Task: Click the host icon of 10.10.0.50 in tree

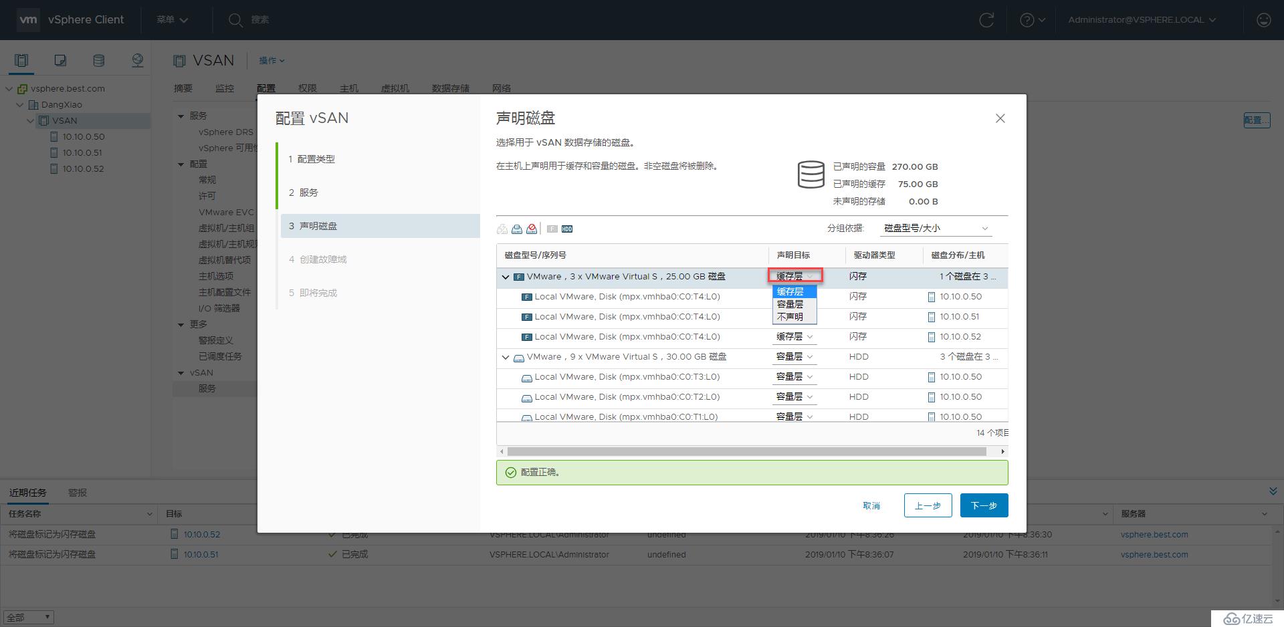Action: coord(54,136)
